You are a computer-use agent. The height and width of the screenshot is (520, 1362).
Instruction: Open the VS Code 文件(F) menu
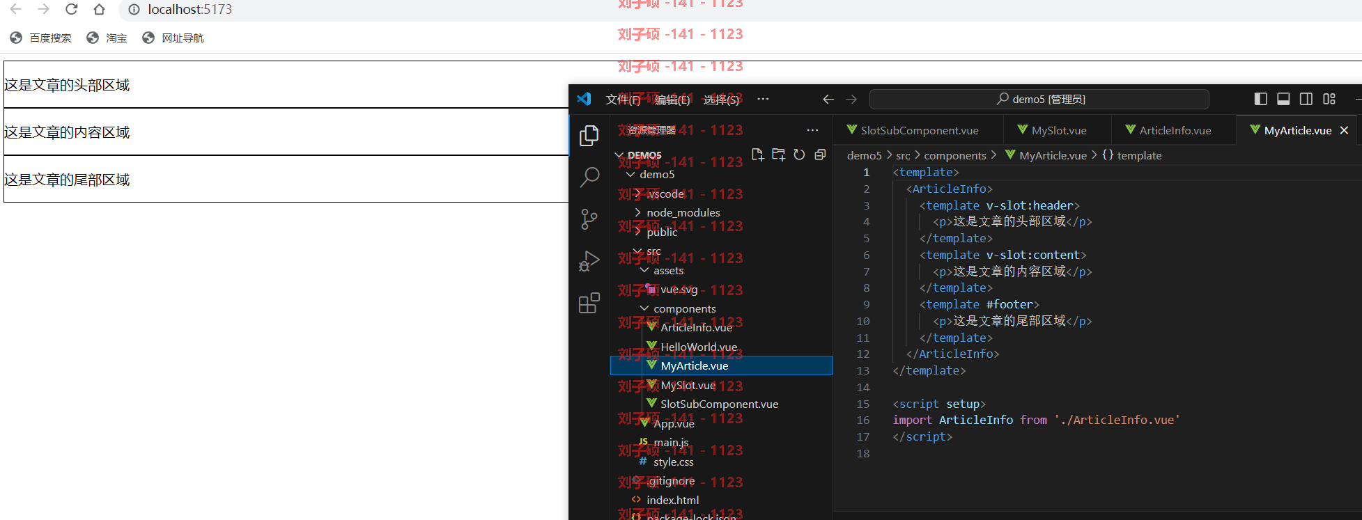pyautogui.click(x=623, y=100)
